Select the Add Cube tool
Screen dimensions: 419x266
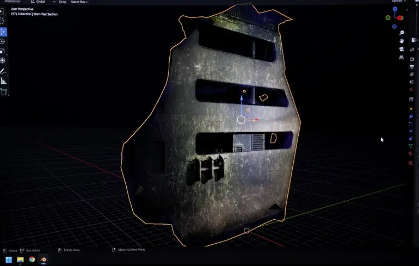click(3, 92)
